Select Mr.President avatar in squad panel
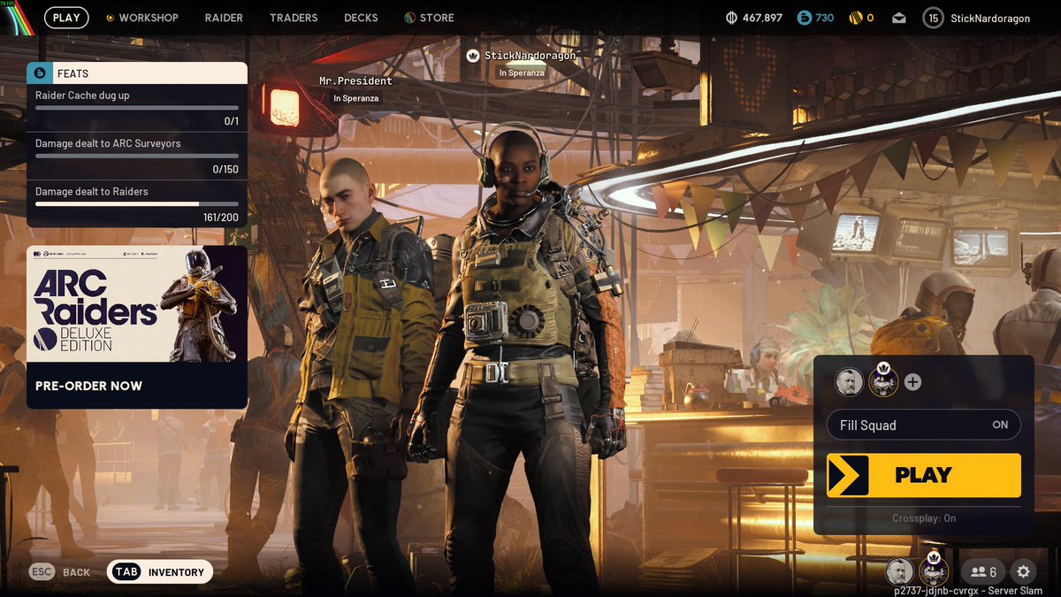Image resolution: width=1061 pixels, height=597 pixels. tap(849, 382)
